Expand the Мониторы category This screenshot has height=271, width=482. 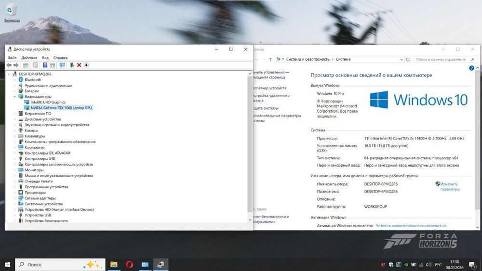pos(14,170)
